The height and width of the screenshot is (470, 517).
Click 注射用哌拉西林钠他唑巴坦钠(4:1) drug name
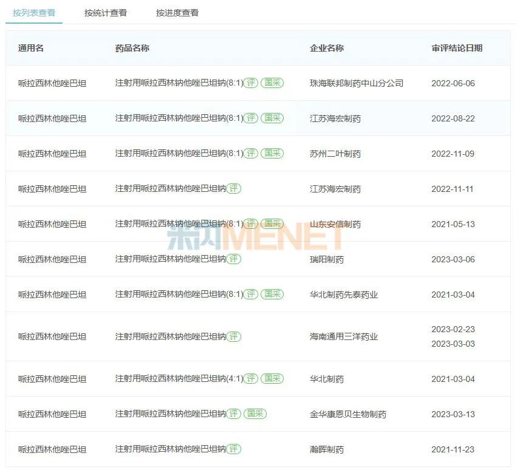(179, 379)
